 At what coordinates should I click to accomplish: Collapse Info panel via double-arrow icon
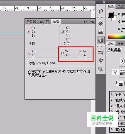(85, 22)
